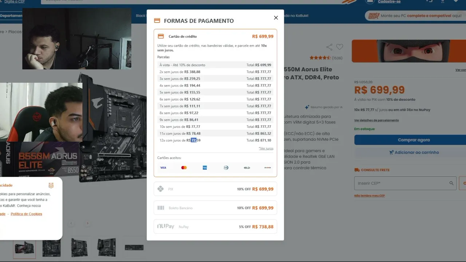The height and width of the screenshot is (262, 466).
Task: Click Adicionar ao carrinho button
Action: click(414, 152)
